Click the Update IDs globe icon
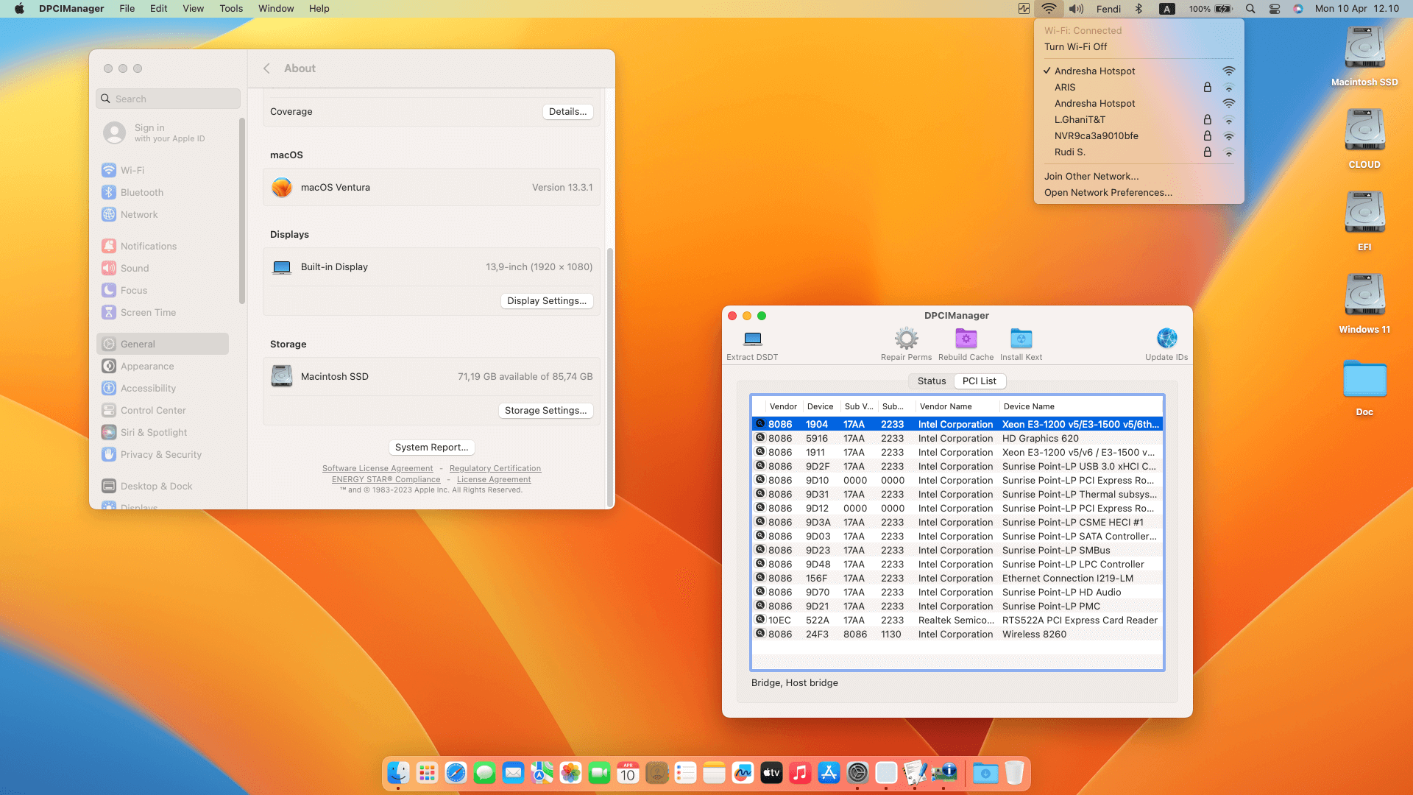 point(1166,339)
